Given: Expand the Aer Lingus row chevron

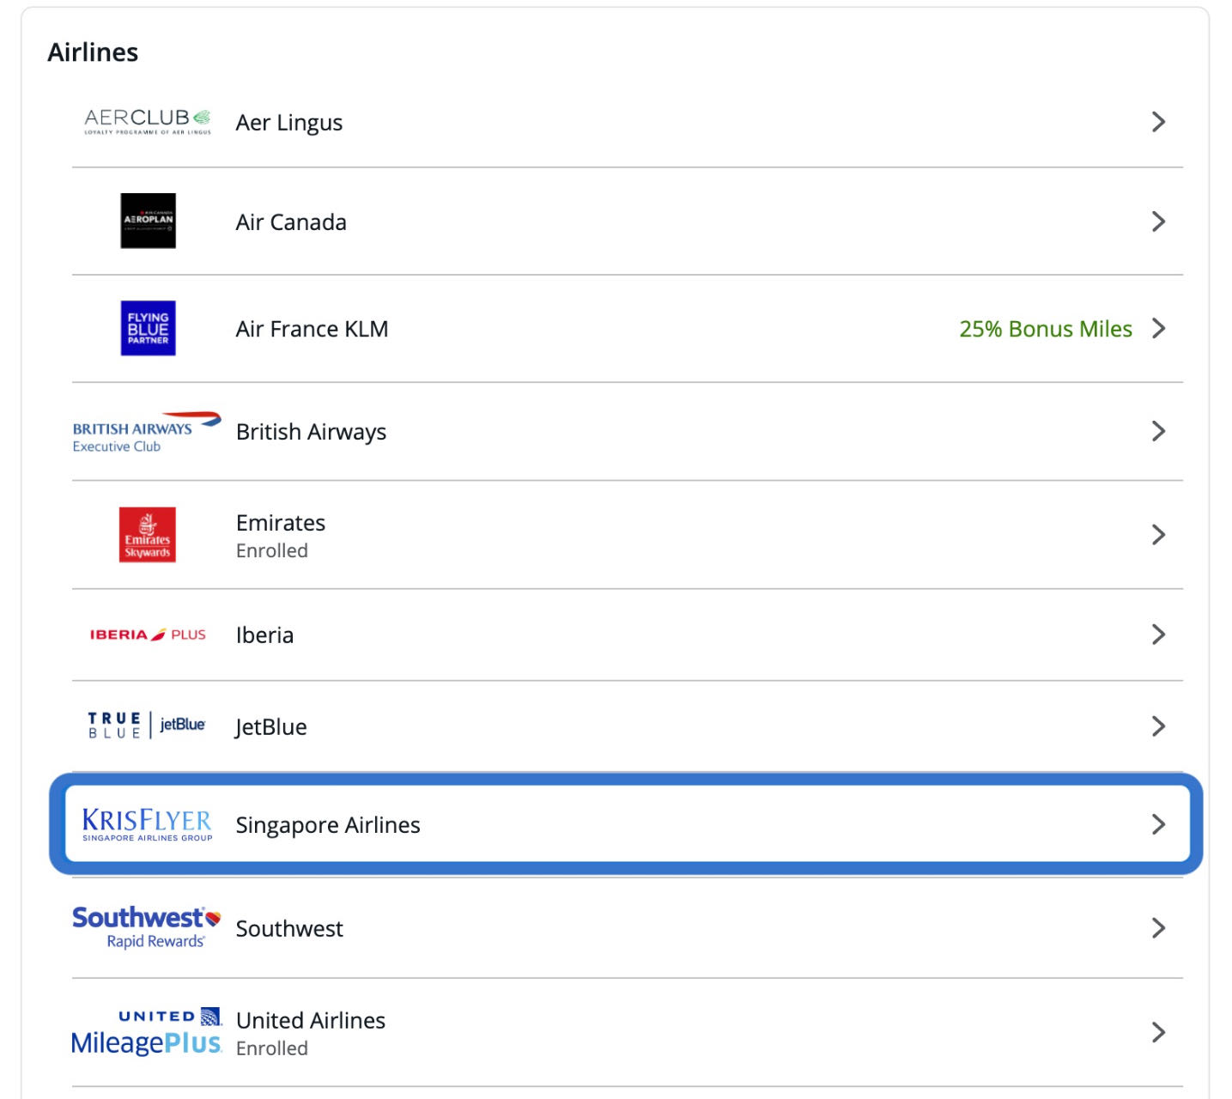Looking at the screenshot, I should click(x=1158, y=122).
